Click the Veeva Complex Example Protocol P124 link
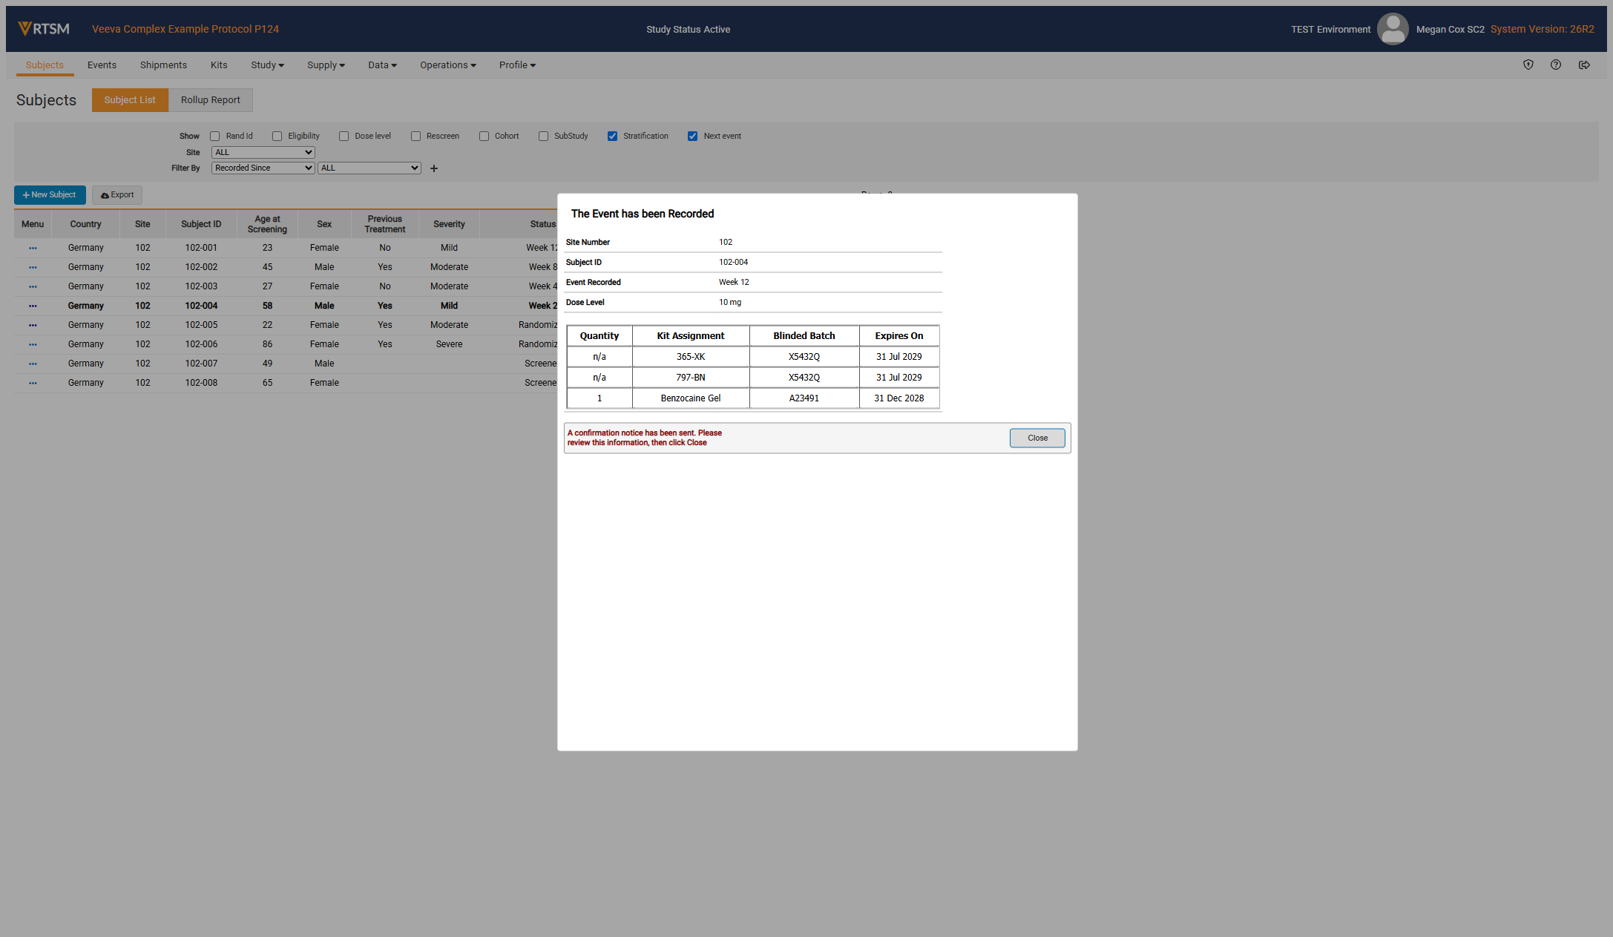 (x=185, y=29)
